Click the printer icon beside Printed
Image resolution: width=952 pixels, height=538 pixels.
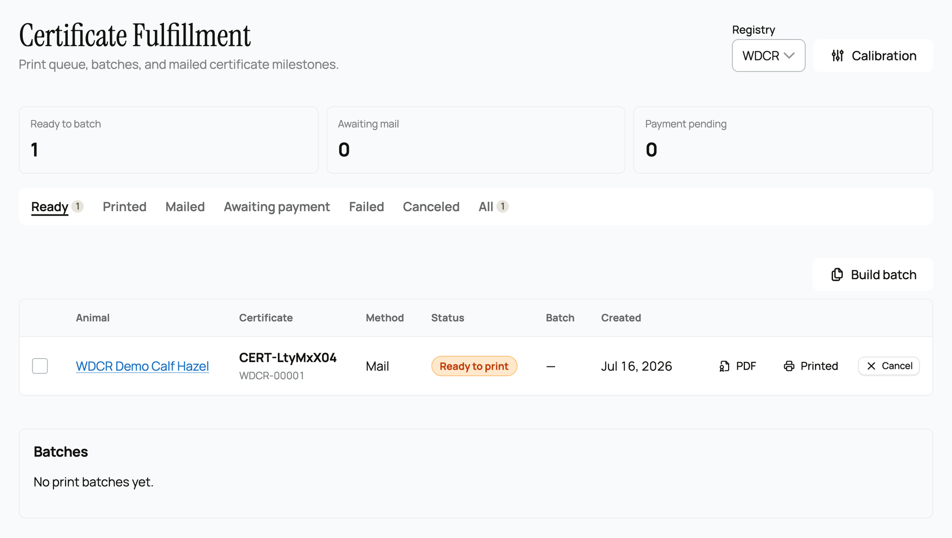click(789, 366)
